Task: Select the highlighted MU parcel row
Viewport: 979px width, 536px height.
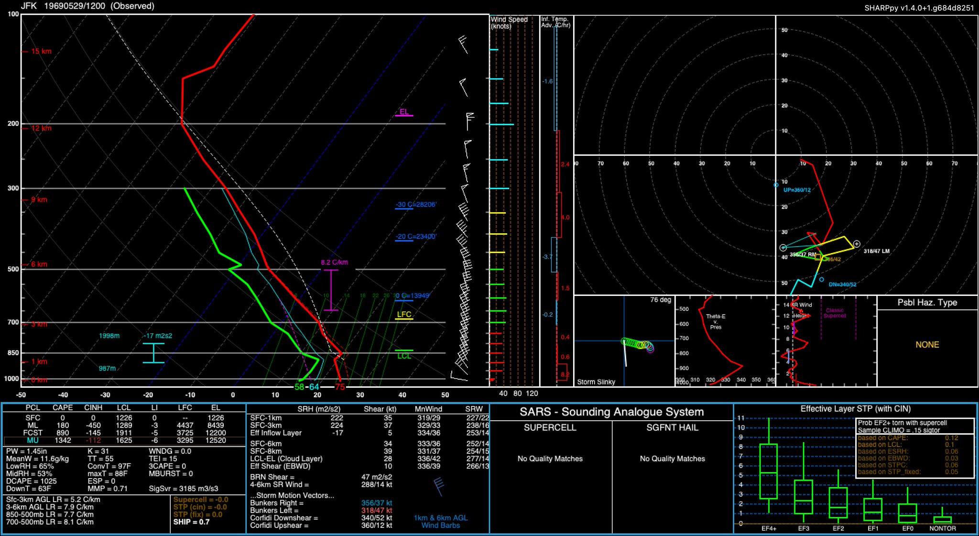Action: (123, 440)
